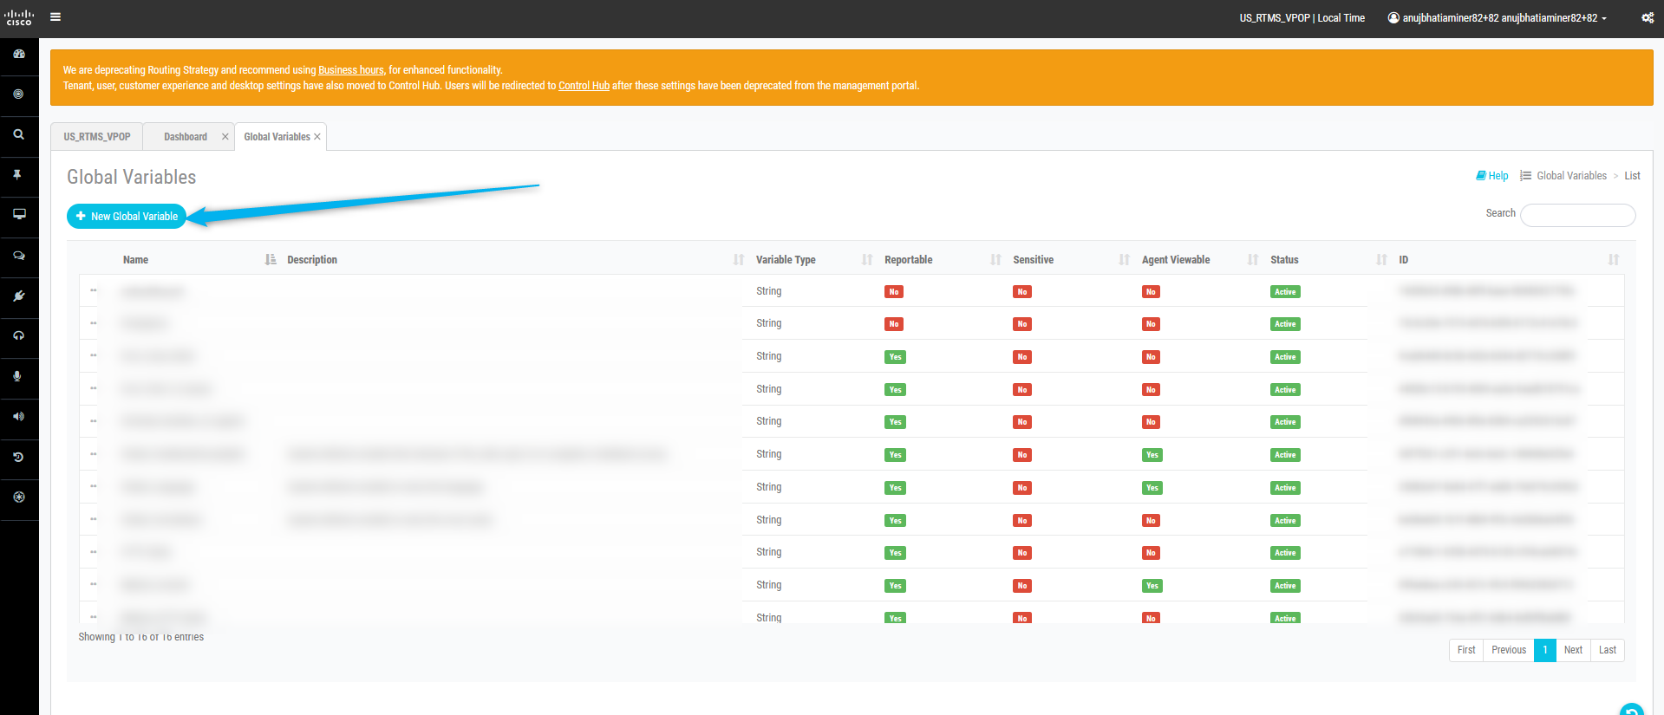Image resolution: width=1664 pixels, height=715 pixels.
Task: Sort by Agent Viewable sort icon
Action: [1253, 259]
